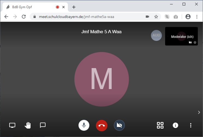View site security lock info
The width and height of the screenshot is (203, 137).
coord(35,17)
